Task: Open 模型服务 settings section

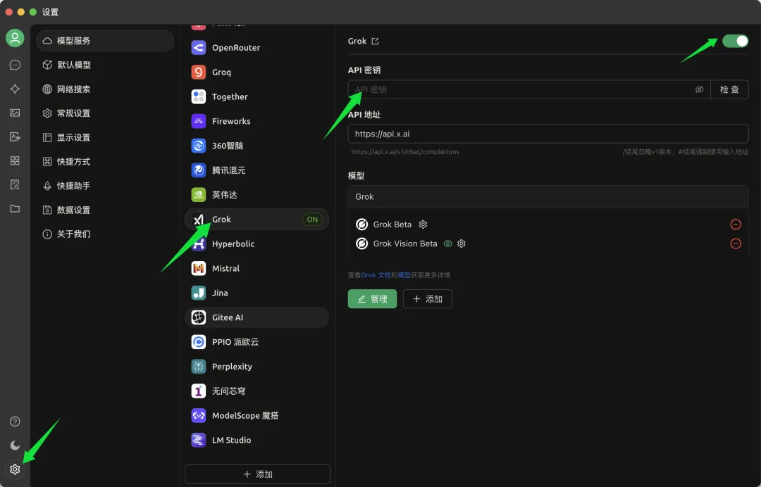Action: click(x=105, y=41)
